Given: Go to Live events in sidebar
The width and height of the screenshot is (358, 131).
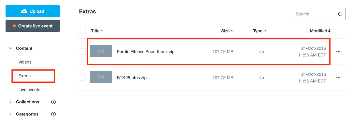Looking at the screenshot, I should point(29,90).
